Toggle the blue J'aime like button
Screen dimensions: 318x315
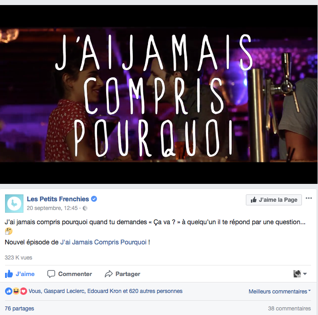click(20, 274)
